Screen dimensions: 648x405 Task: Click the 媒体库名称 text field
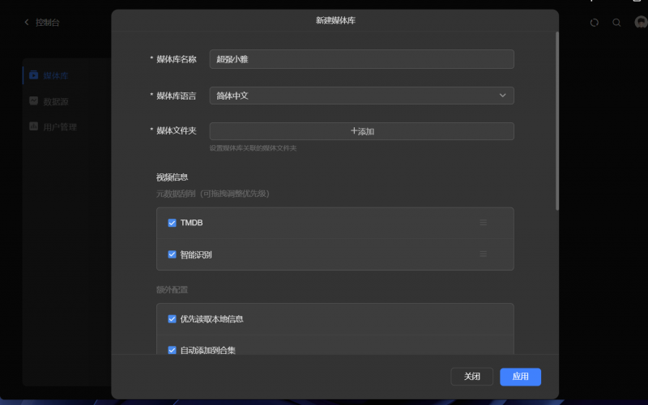coord(361,59)
